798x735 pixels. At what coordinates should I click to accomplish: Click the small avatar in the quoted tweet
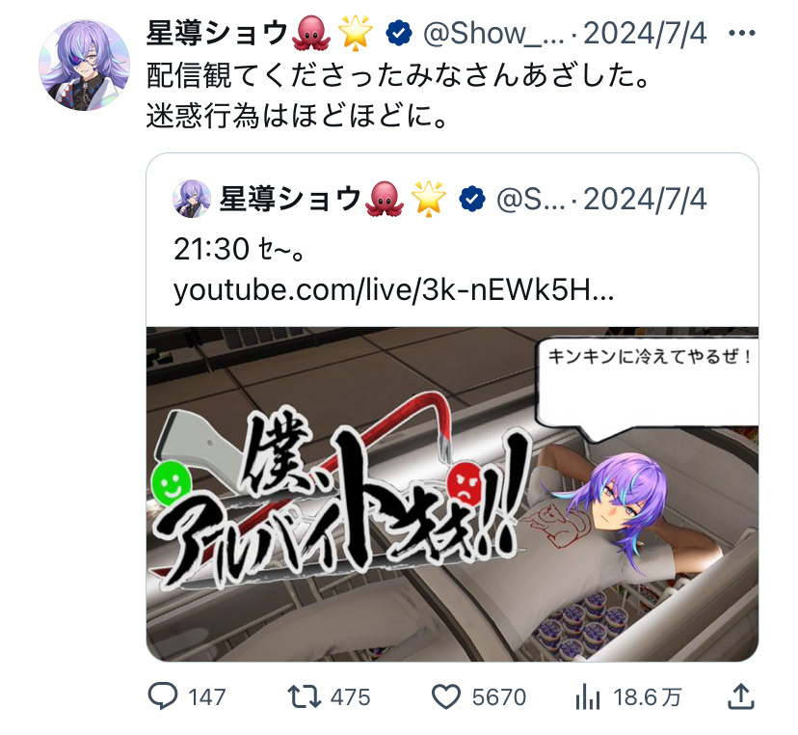[x=192, y=199]
